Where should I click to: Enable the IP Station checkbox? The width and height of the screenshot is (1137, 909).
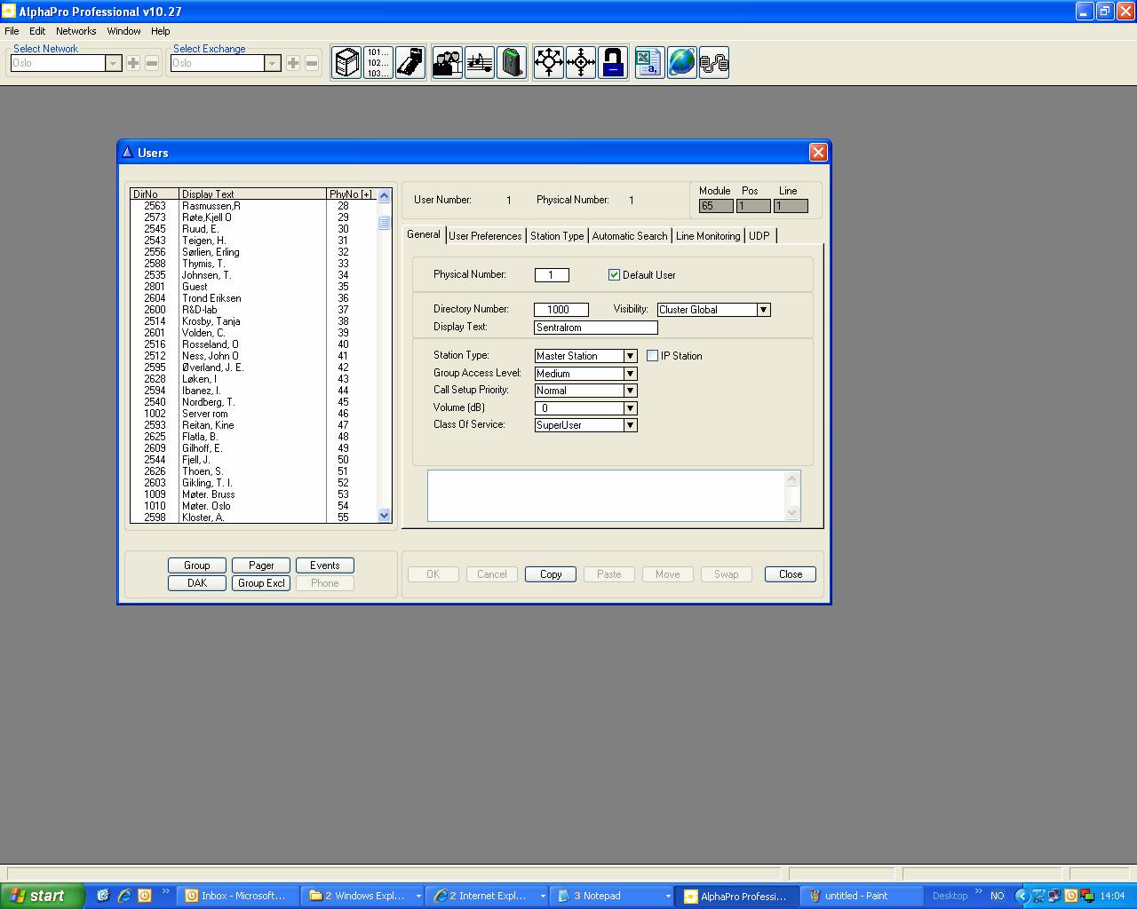coord(653,356)
